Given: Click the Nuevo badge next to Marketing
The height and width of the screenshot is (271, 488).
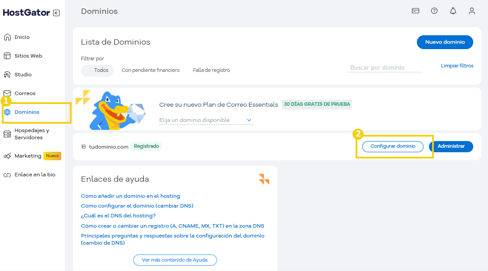Looking at the screenshot, I should (x=52, y=156).
